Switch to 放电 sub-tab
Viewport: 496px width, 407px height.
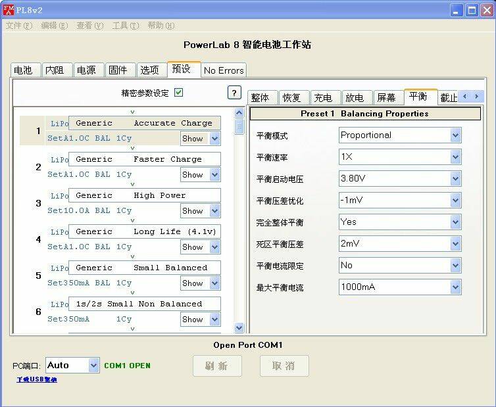[357, 97]
